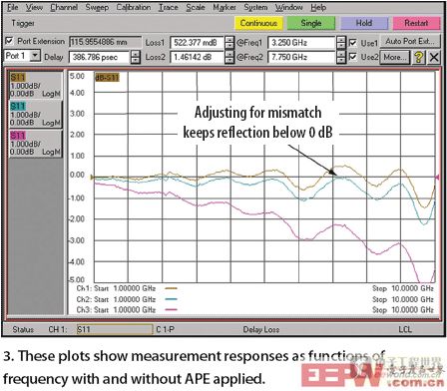Open the Marker menu
447x391 pixels.
(x=224, y=7)
